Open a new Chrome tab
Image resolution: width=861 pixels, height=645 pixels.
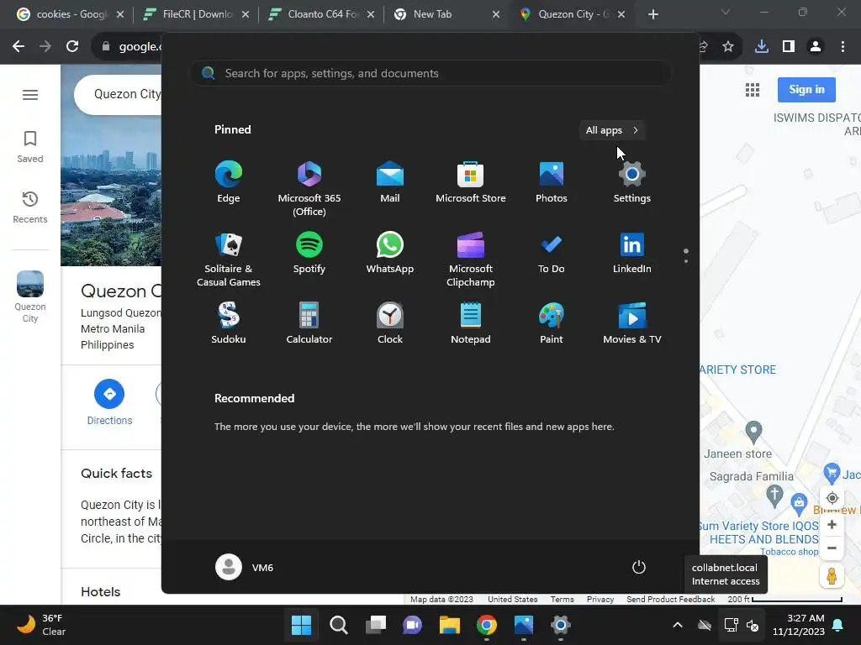click(652, 14)
